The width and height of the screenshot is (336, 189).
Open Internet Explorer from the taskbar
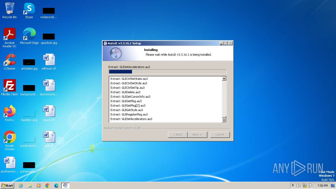21,186
